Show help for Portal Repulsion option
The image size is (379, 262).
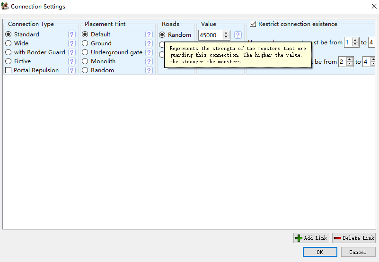[x=72, y=70]
